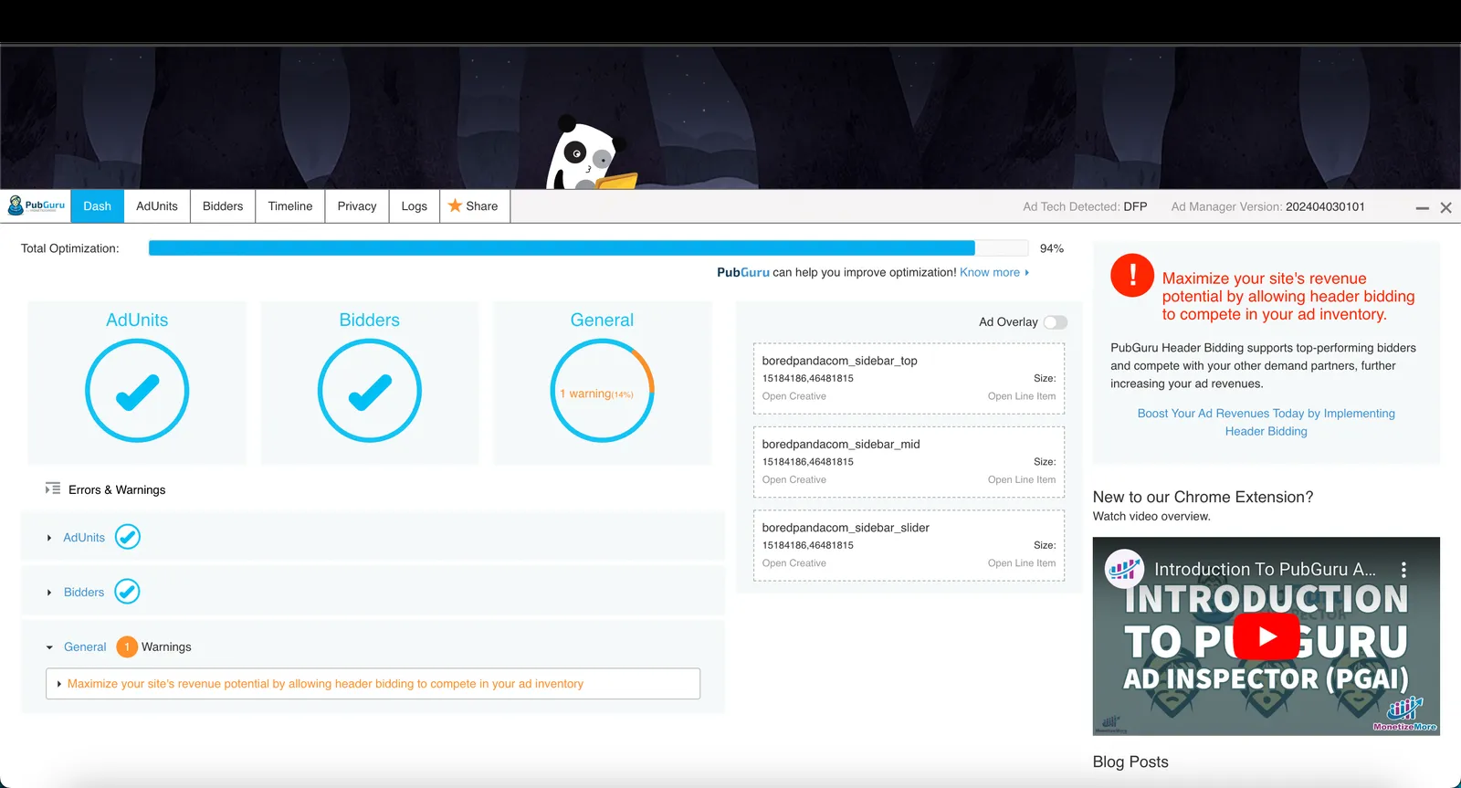Expand the Bidders errors section
The width and height of the screenshot is (1461, 788).
49,593
